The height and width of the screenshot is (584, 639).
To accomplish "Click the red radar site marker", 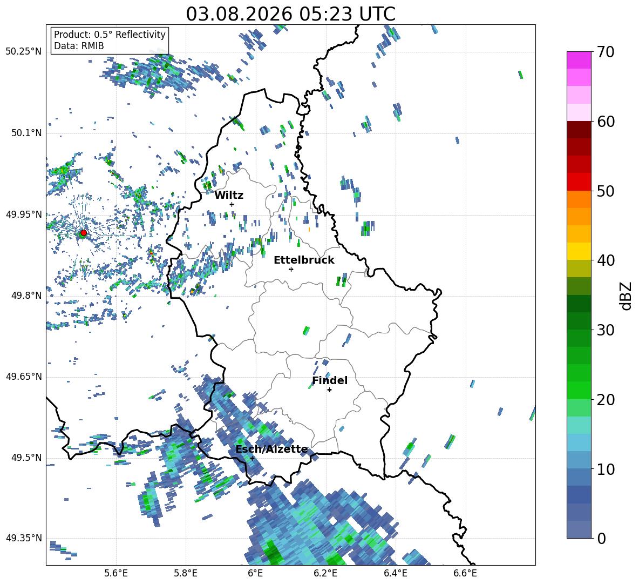I will pos(84,232).
